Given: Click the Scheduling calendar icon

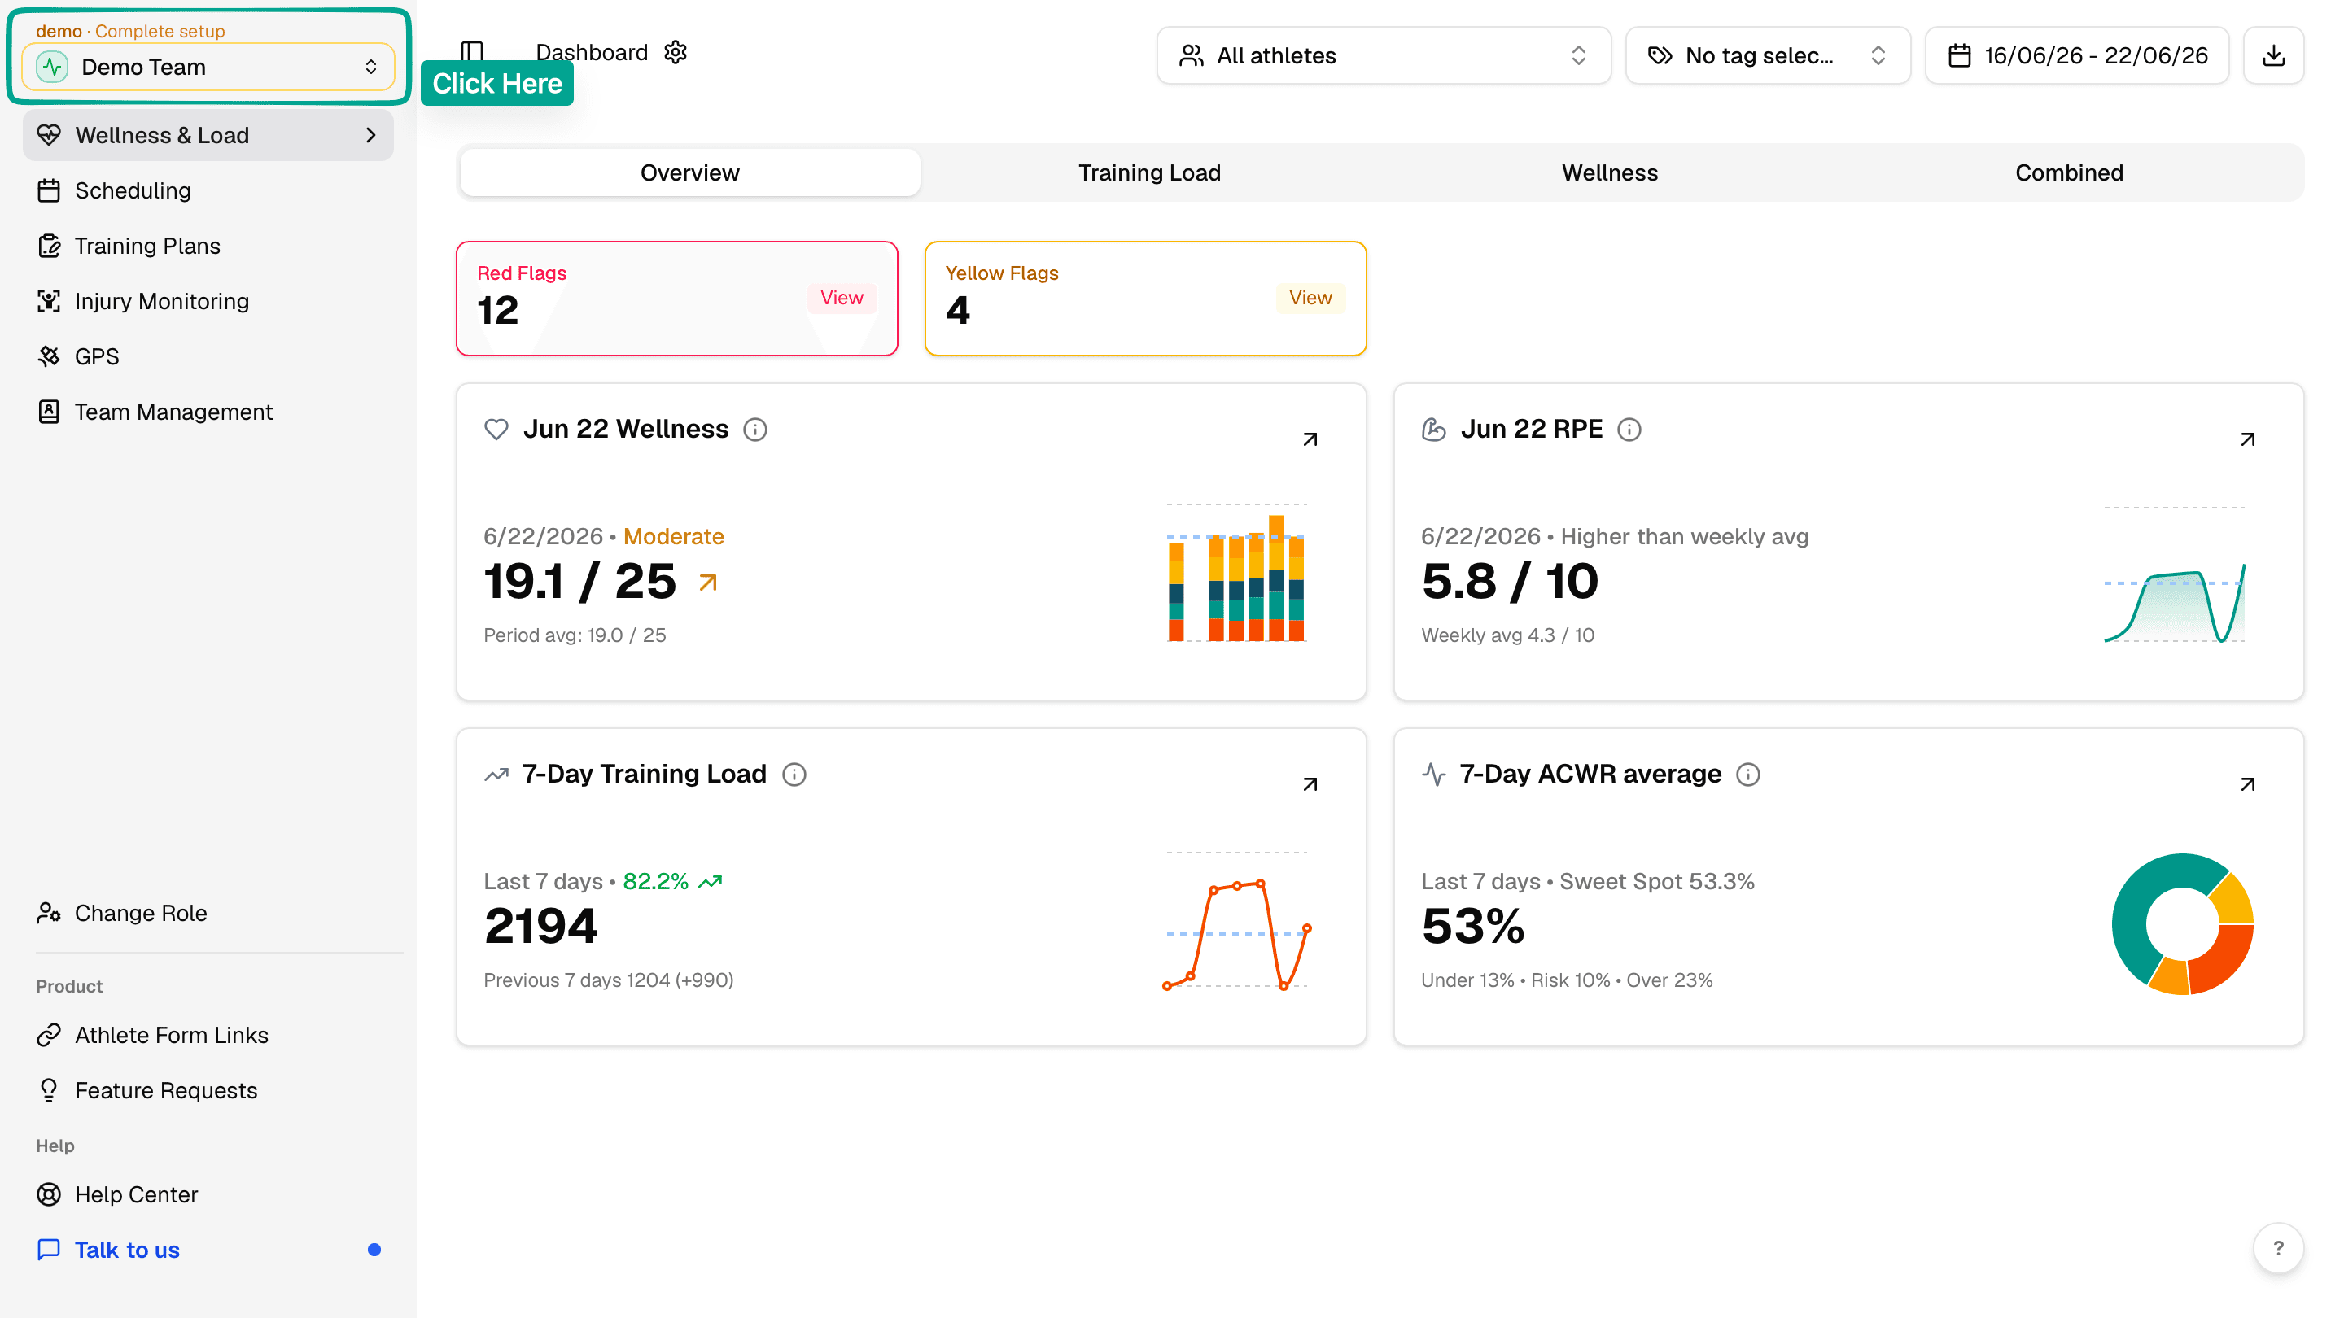Looking at the screenshot, I should pos(49,191).
